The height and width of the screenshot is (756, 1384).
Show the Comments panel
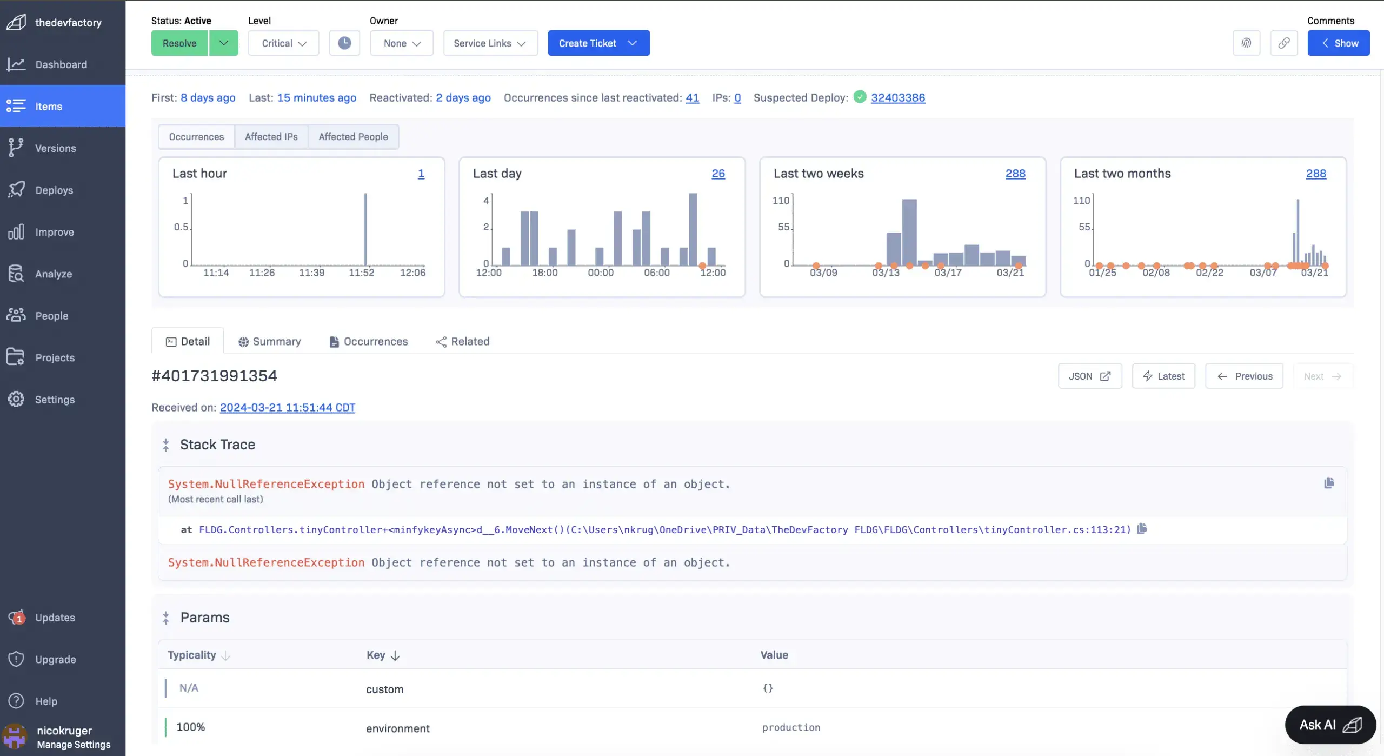[x=1339, y=43]
